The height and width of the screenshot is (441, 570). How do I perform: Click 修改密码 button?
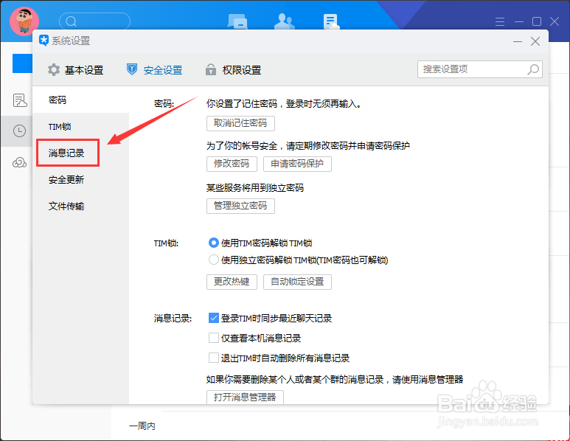coord(232,164)
